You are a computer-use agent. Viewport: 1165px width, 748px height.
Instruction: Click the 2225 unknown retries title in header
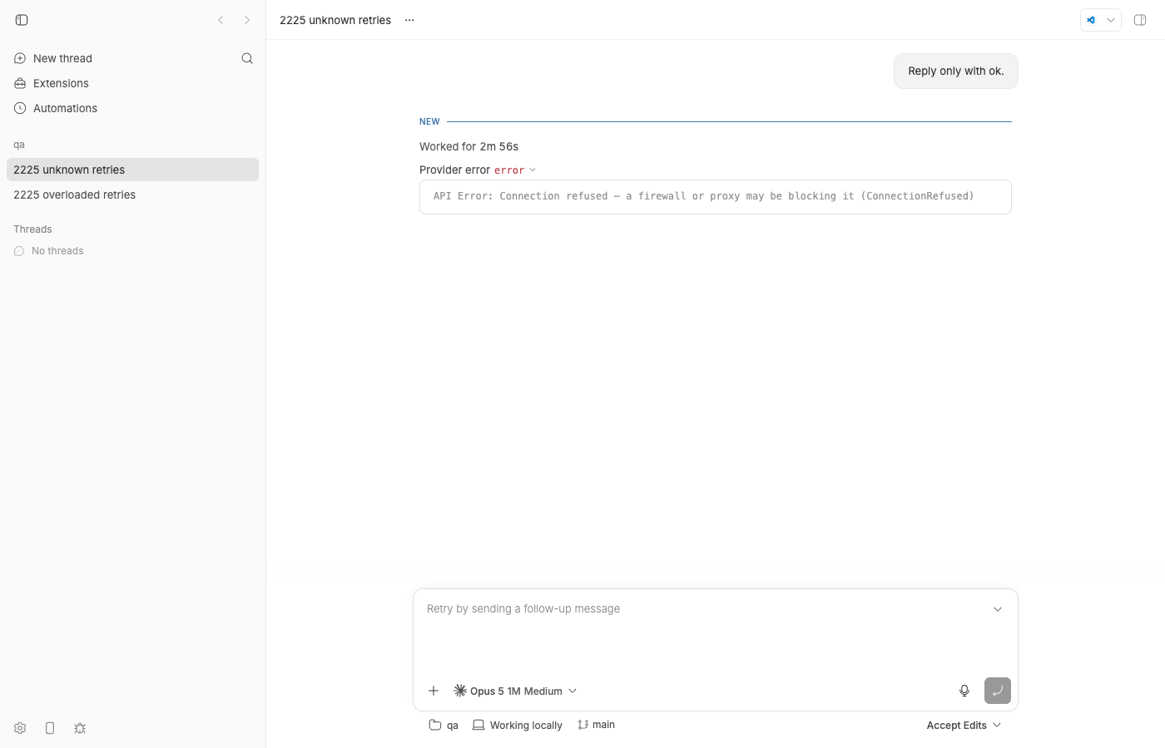tap(335, 20)
